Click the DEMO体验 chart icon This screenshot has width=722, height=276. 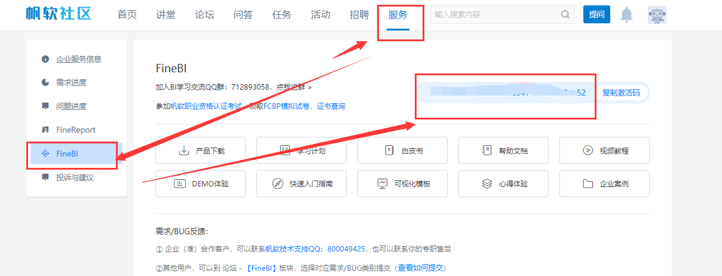pyautogui.click(x=180, y=183)
